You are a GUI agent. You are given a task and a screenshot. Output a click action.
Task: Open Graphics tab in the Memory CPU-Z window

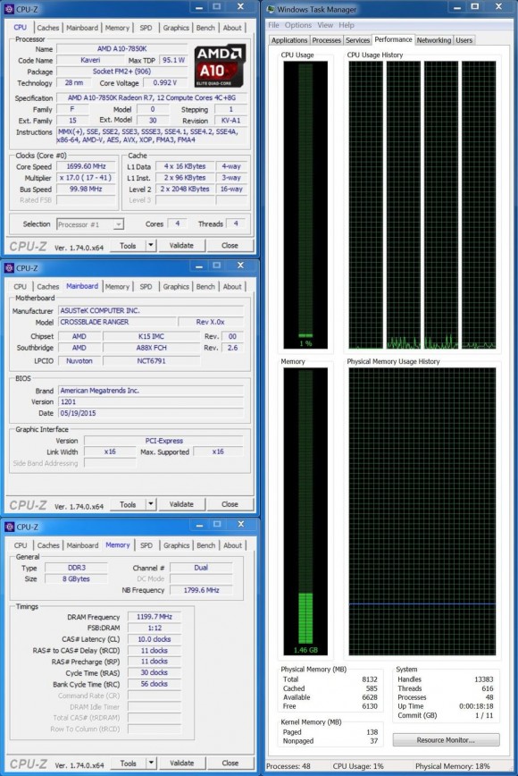(x=177, y=545)
